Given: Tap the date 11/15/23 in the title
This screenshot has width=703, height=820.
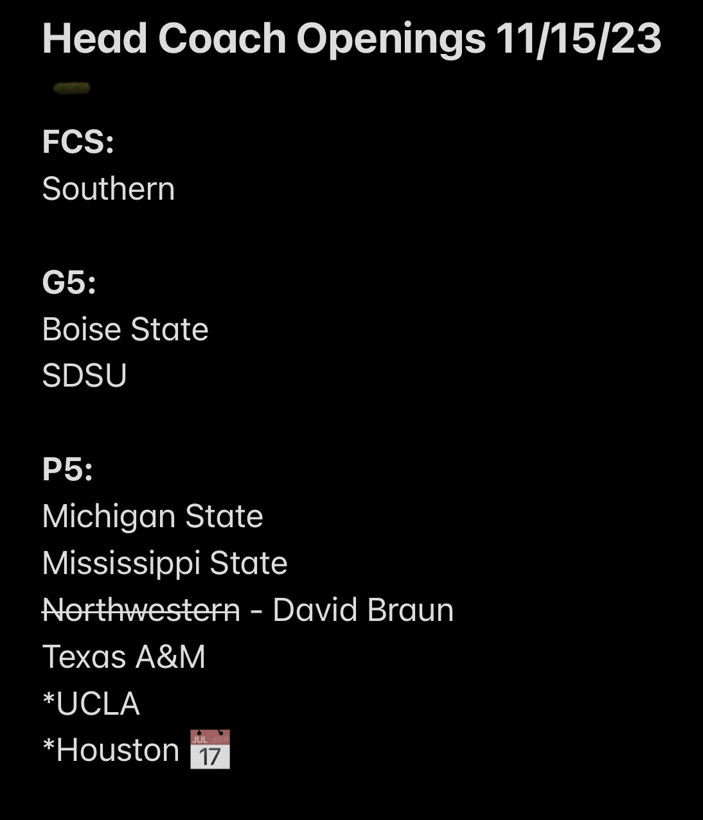Looking at the screenshot, I should (x=578, y=39).
